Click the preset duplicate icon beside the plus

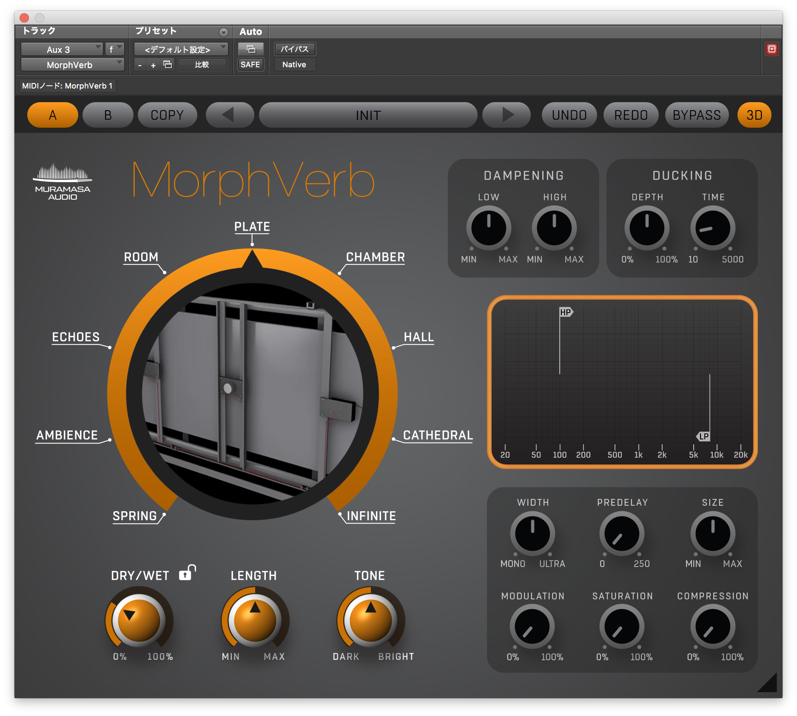(x=167, y=64)
